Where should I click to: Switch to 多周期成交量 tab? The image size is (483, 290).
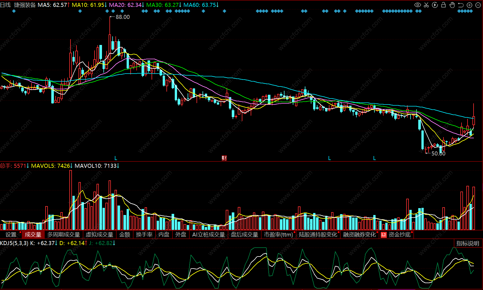[x=64, y=235]
